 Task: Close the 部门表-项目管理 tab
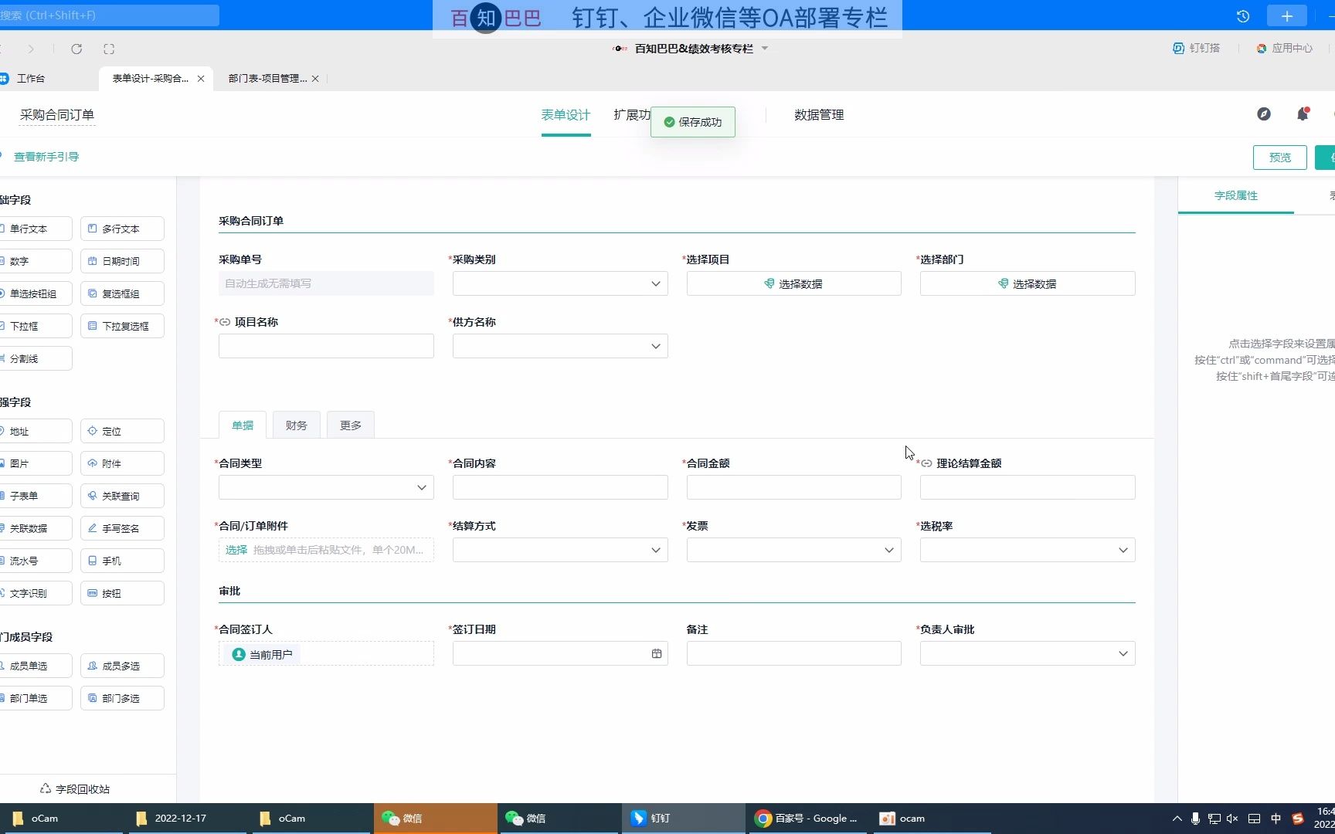click(x=315, y=79)
